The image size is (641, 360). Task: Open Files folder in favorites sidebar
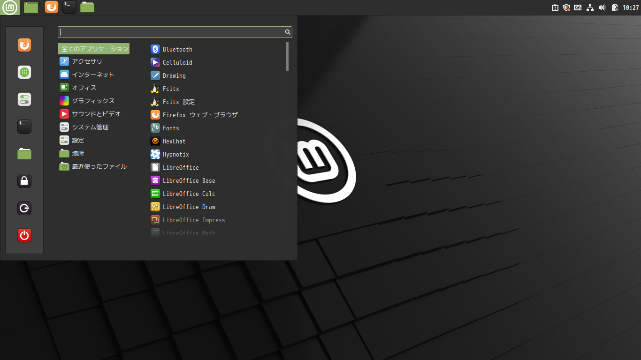click(24, 154)
